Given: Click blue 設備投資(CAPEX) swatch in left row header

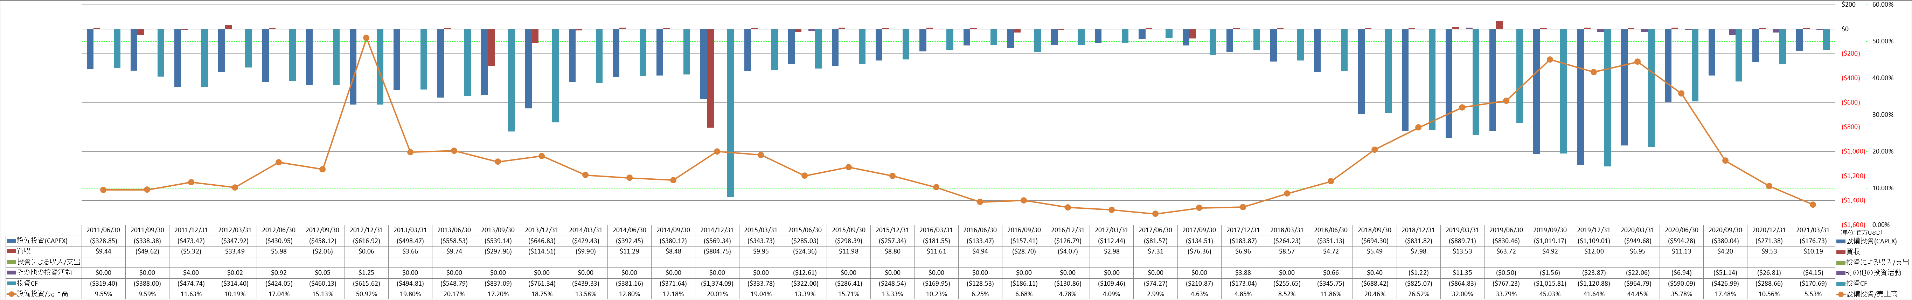Looking at the screenshot, I should 11,241.
